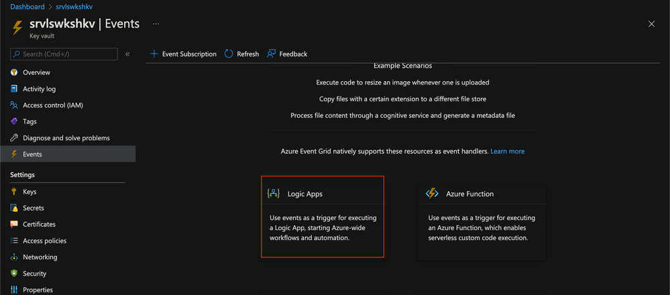Select Events in the sidebar
Viewport: 670px width, 295px height.
(68, 154)
